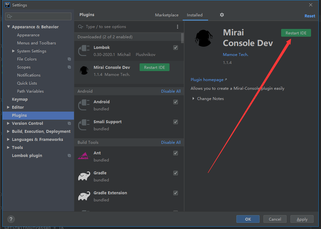
Task: Collapse the Appearance & Behavior tree node
Action: [8, 27]
